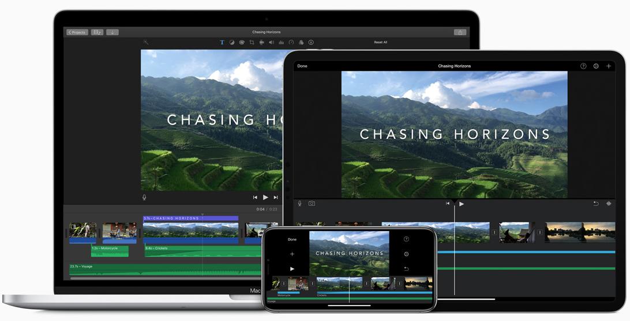Play the movie on the iPhone

point(292,269)
